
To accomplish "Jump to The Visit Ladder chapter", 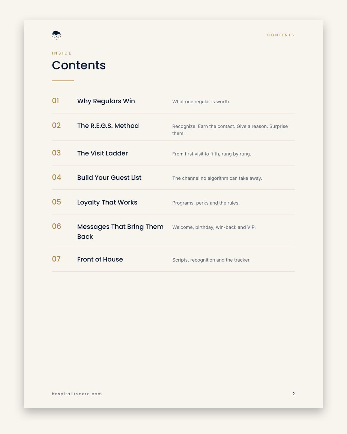I will point(102,153).
